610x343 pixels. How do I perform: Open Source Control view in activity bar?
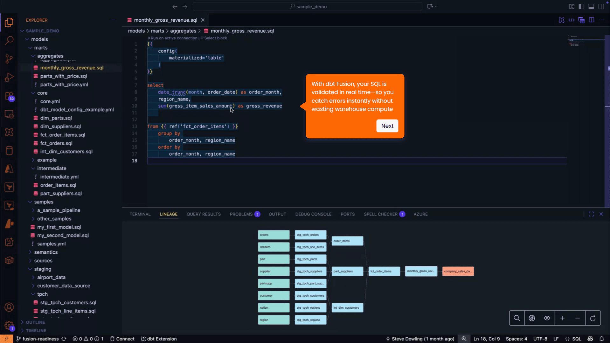[x=9, y=59]
